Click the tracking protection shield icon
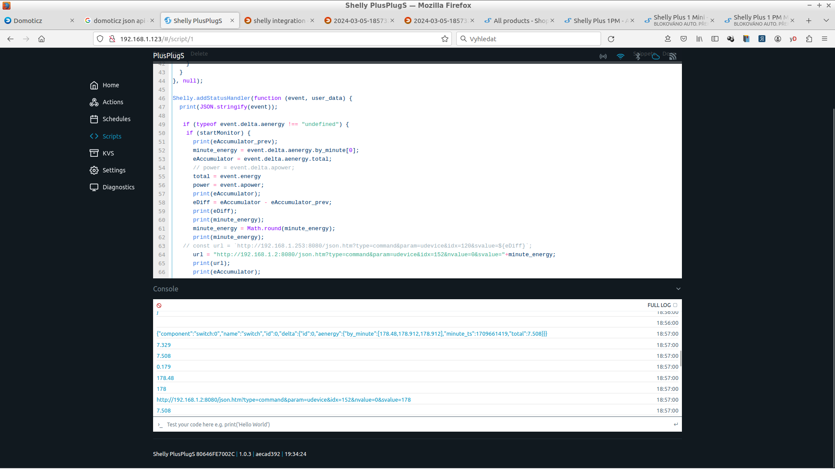The height and width of the screenshot is (469, 835). (100, 39)
